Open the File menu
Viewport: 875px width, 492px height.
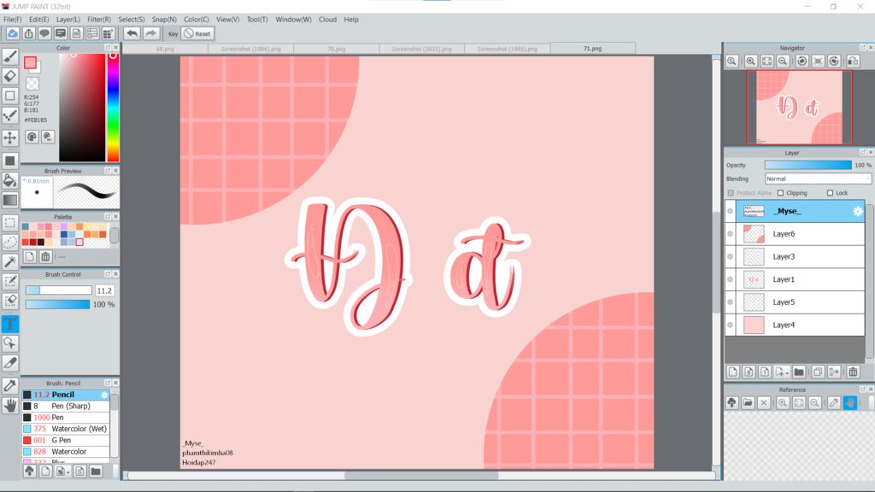12,20
